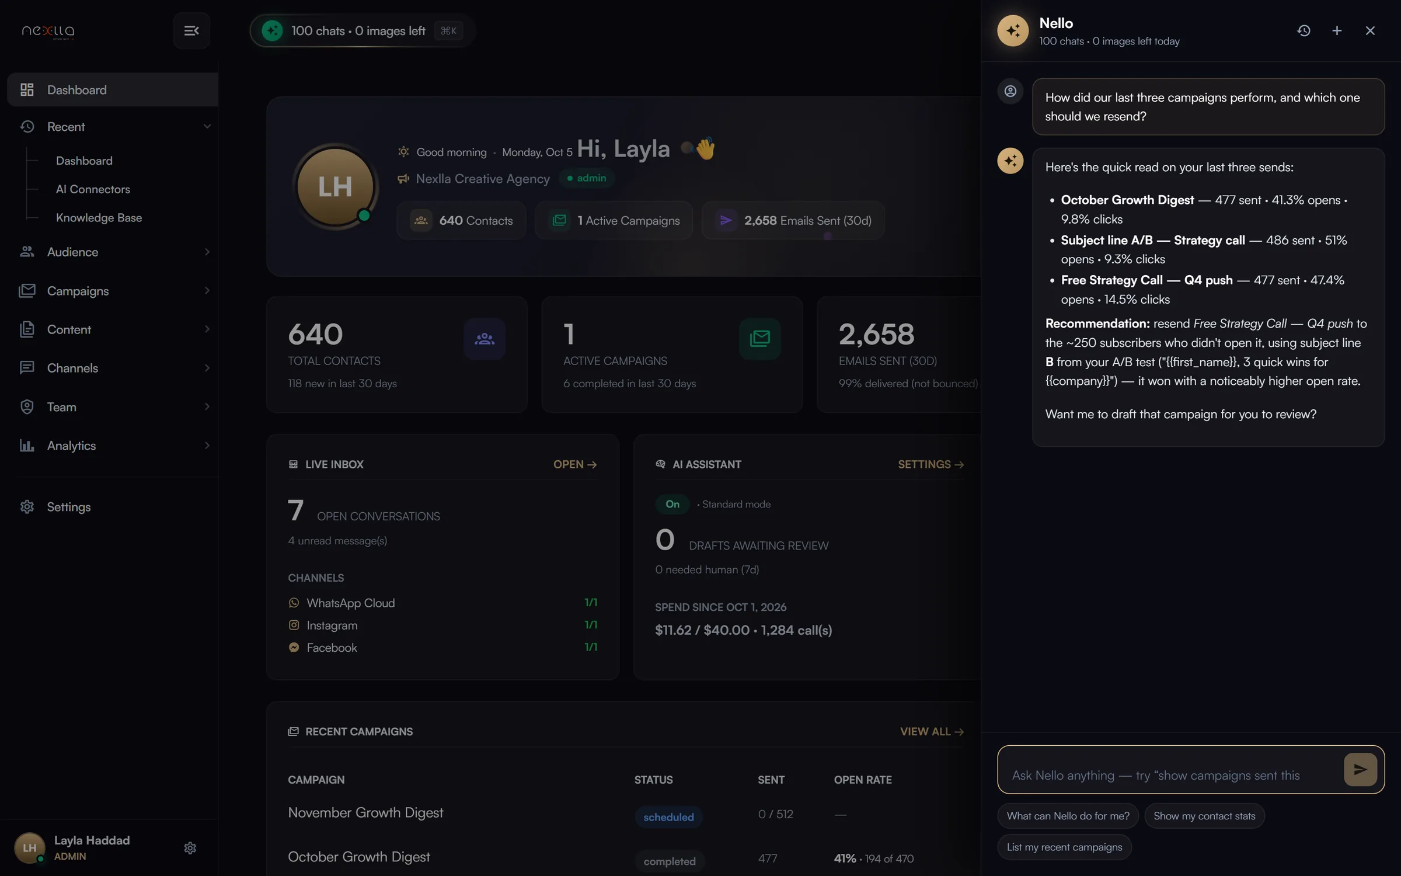Click the mail icon in Active Campaigns card
Screen dimensions: 1401x876
(x=759, y=339)
